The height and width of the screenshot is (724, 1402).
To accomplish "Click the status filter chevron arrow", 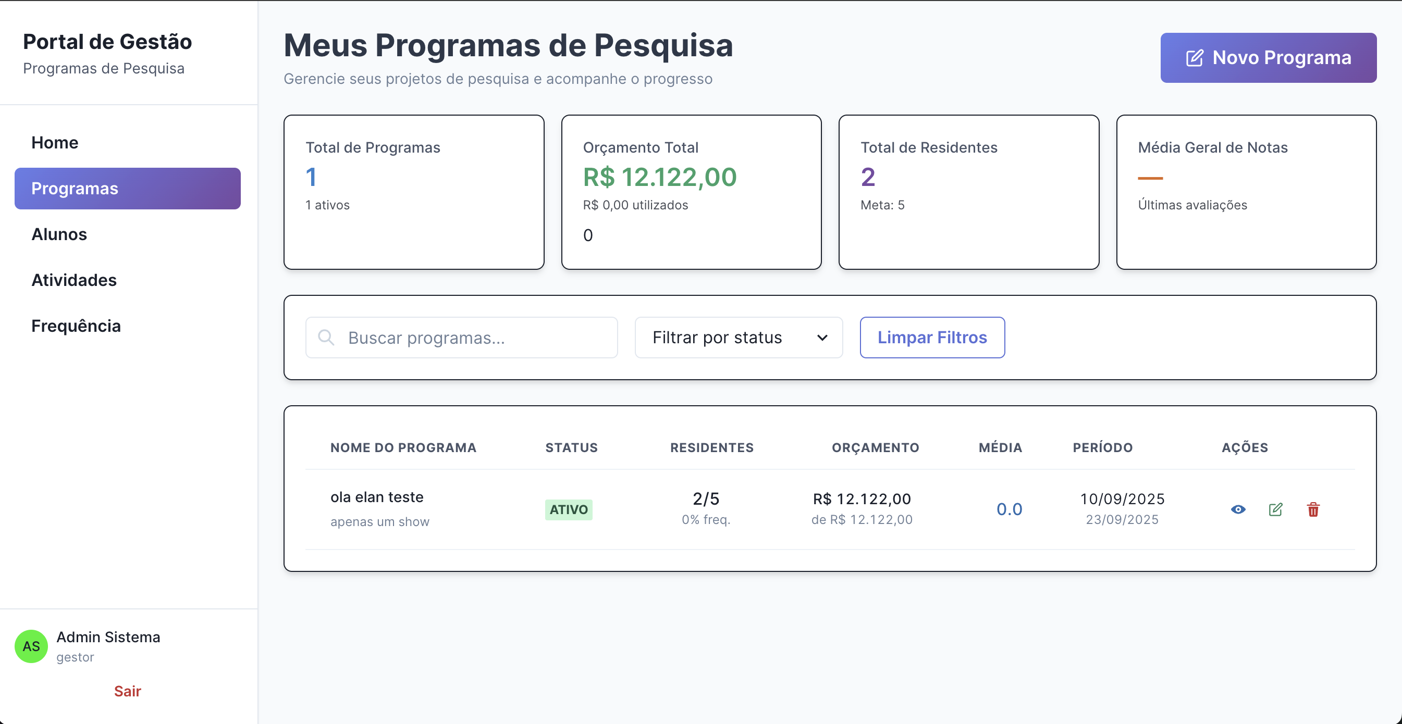I will (822, 338).
